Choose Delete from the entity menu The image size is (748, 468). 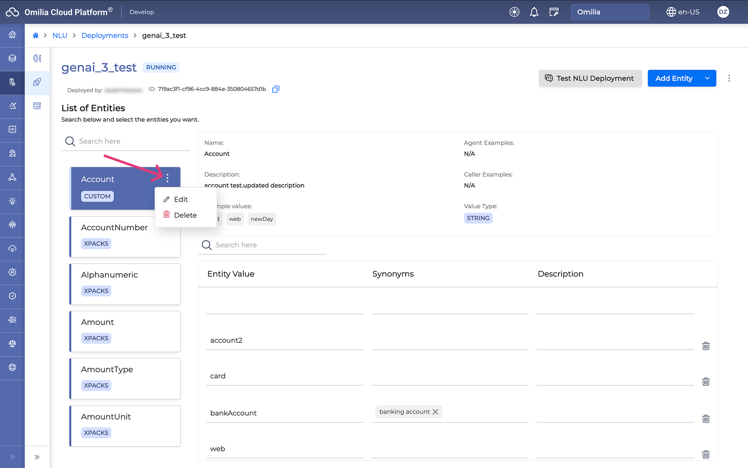[x=185, y=215]
